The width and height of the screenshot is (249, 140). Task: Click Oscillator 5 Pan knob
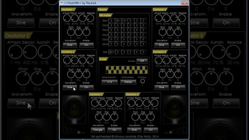point(178,74)
